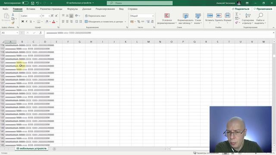Align cell text right

(x=71, y=22)
